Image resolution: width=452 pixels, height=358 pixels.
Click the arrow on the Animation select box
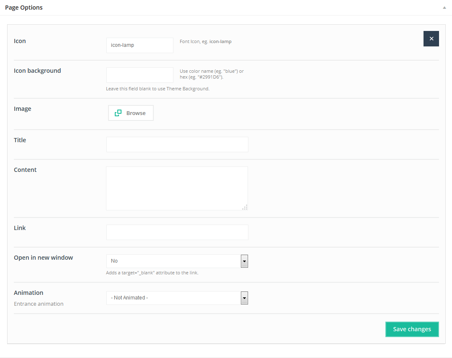pos(244,298)
